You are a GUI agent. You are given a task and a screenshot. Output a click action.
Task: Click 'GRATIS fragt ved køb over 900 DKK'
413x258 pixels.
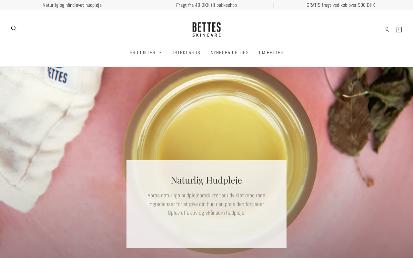(x=341, y=5)
